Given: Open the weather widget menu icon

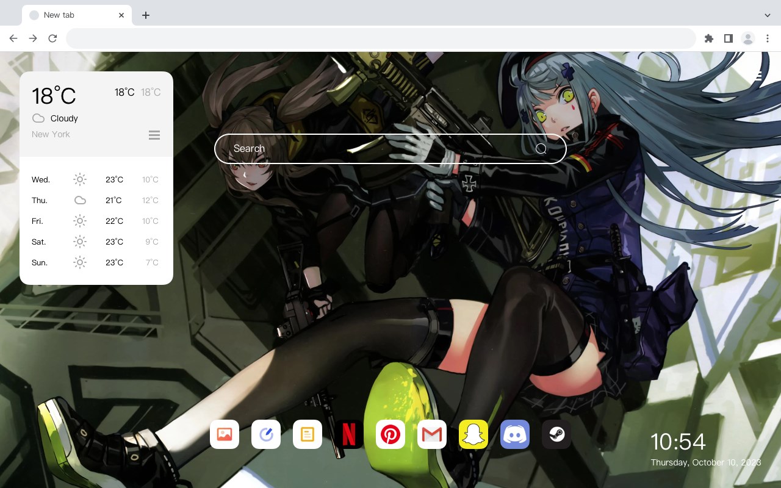Looking at the screenshot, I should coord(154,135).
